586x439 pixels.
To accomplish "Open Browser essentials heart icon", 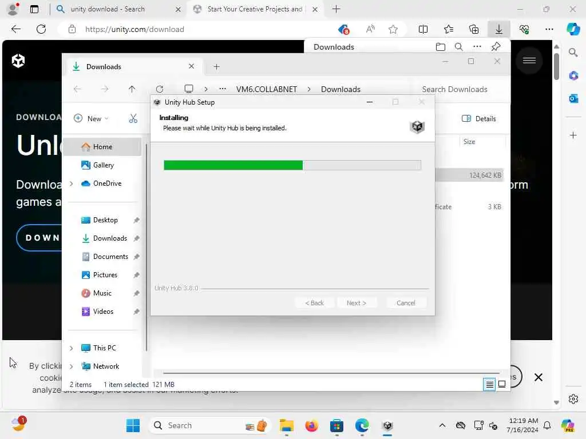I will click(x=524, y=29).
